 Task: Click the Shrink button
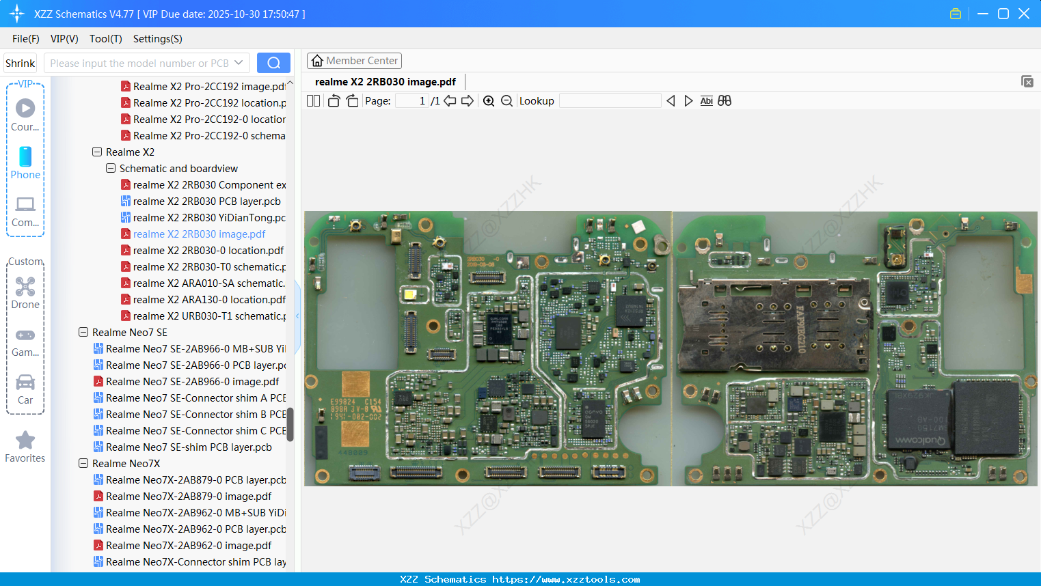click(20, 63)
